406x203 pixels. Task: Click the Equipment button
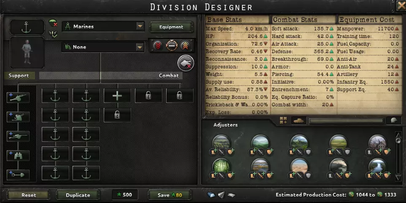pos(171,27)
